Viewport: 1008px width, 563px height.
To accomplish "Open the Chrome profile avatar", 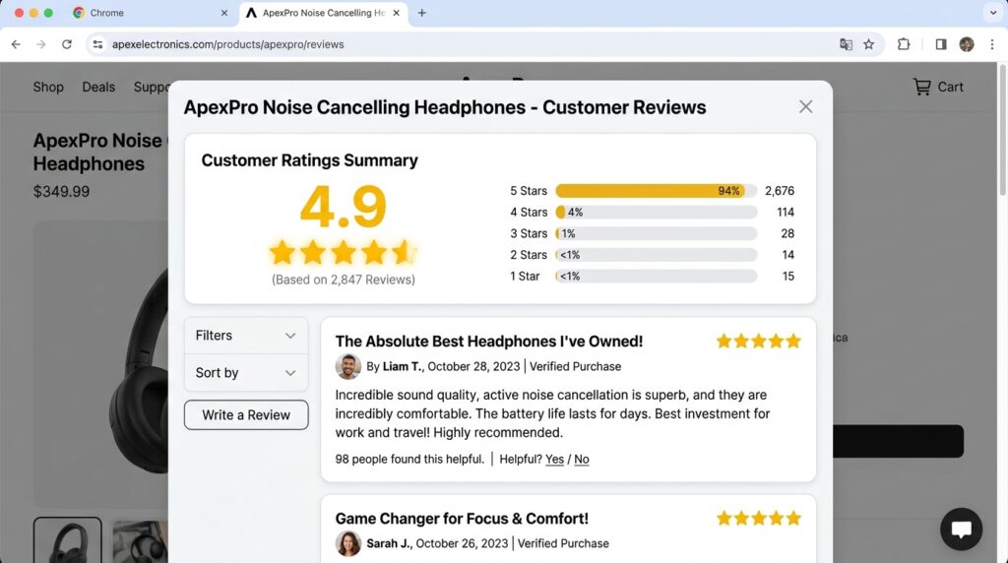I will click(x=967, y=44).
